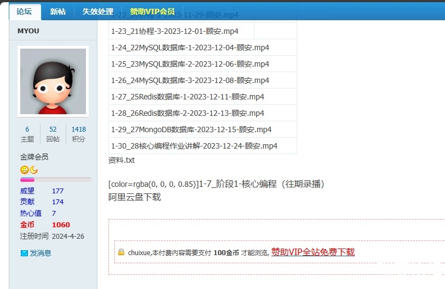
Task: Click the lock icon in the paid content box
Action: (x=121, y=252)
